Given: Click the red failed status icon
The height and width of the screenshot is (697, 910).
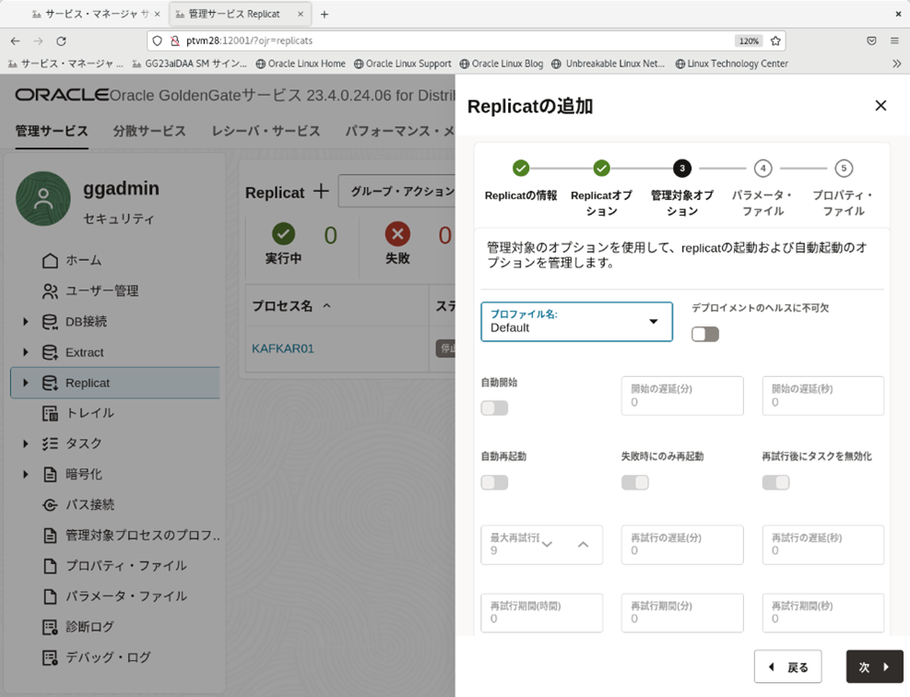Looking at the screenshot, I should pos(397,234).
